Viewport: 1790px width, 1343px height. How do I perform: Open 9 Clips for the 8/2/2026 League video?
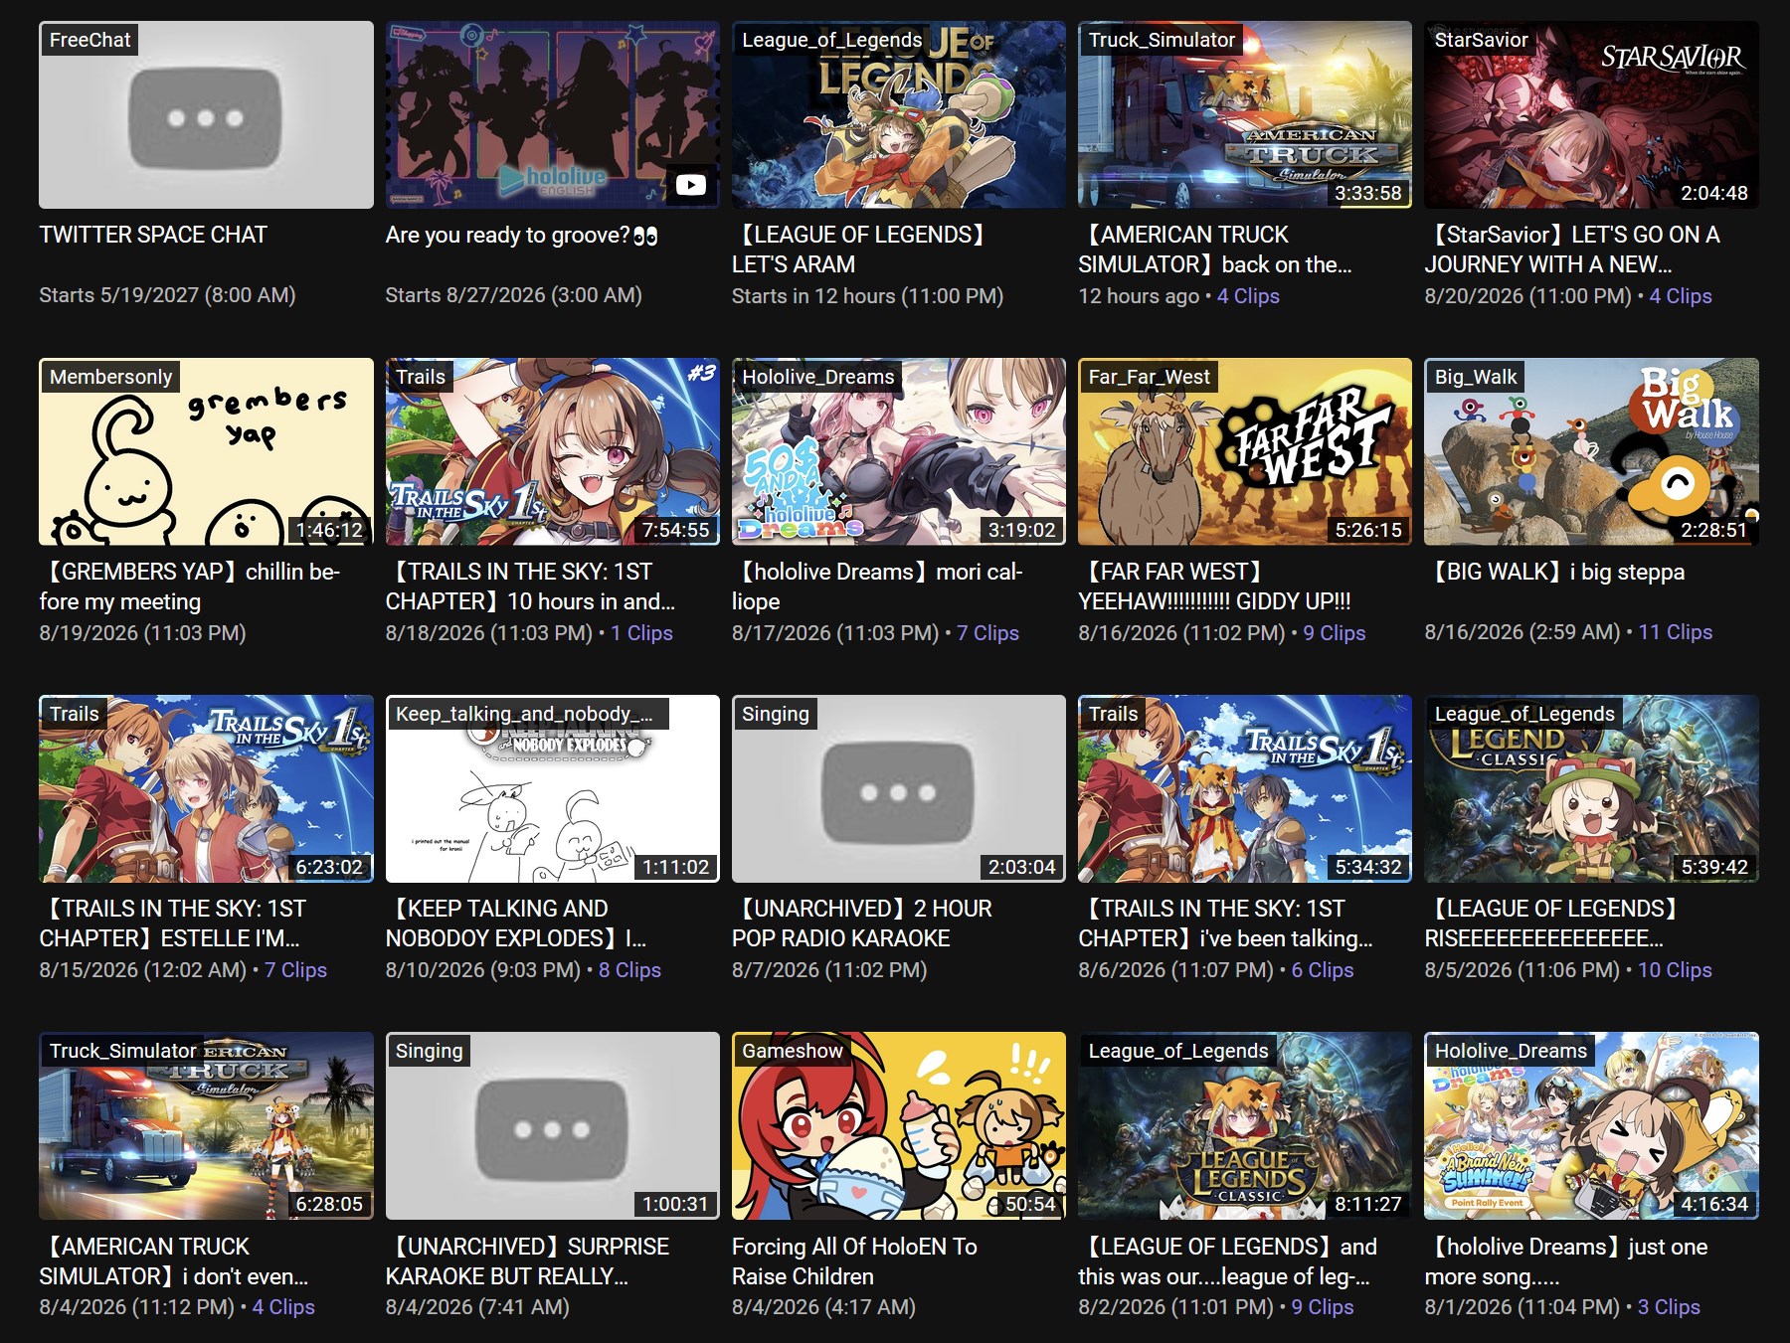(1323, 1307)
